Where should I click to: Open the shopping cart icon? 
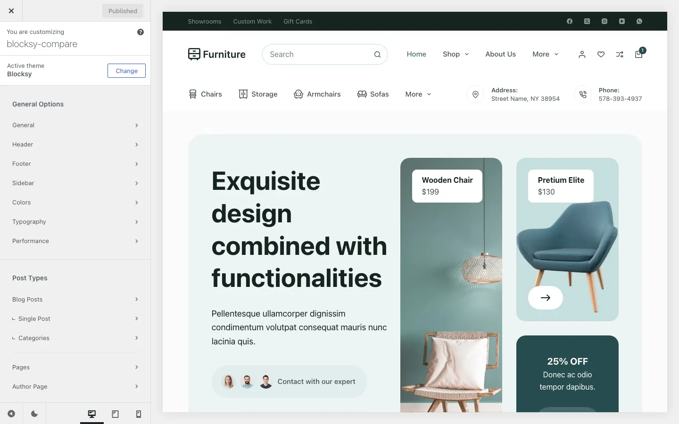pyautogui.click(x=639, y=54)
